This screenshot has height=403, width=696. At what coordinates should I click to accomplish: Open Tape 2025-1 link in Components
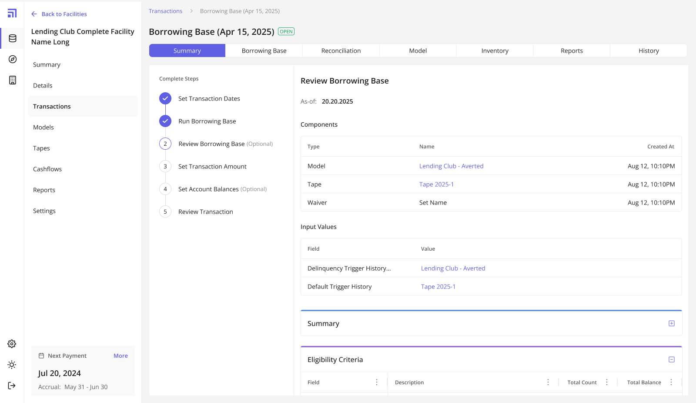pyautogui.click(x=436, y=185)
